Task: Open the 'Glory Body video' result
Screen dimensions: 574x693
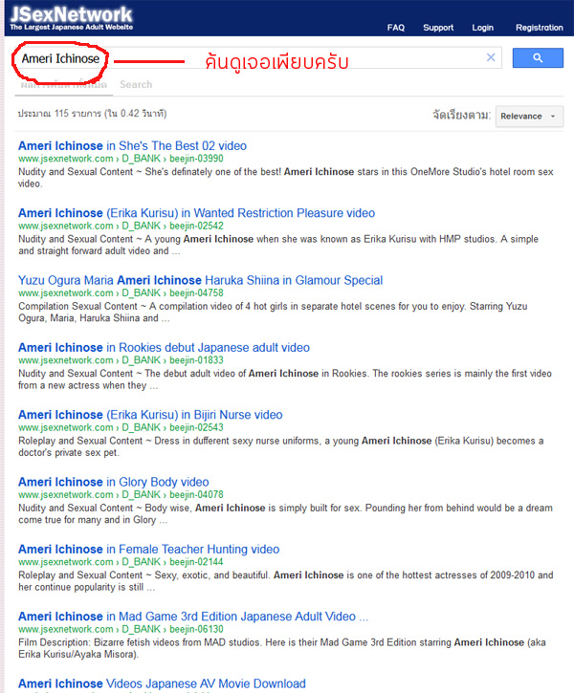Action: (113, 482)
